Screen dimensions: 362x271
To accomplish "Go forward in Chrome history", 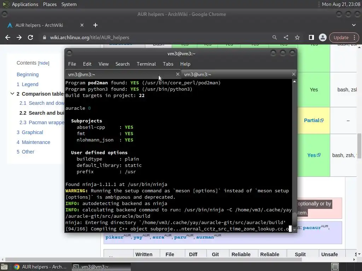I will click(19, 37).
